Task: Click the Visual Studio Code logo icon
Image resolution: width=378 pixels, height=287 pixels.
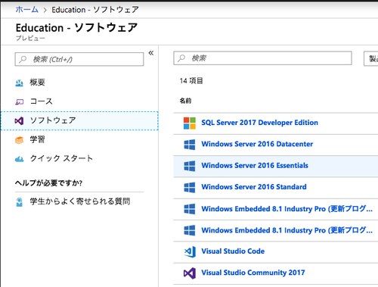Action: pyautogui.click(x=190, y=251)
